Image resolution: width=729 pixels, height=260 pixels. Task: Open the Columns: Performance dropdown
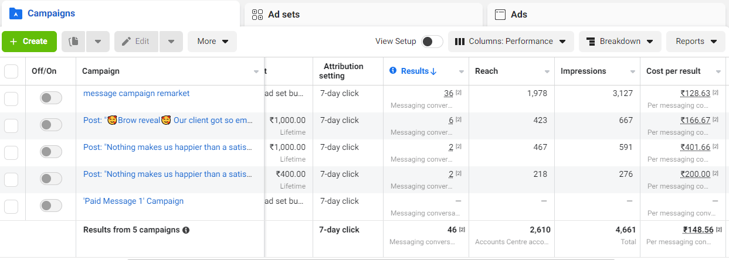[x=511, y=42]
